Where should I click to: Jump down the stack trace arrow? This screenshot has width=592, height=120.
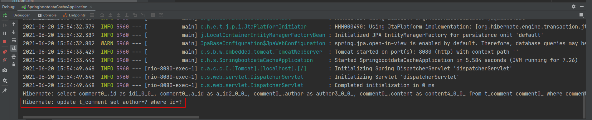click(x=14, y=32)
